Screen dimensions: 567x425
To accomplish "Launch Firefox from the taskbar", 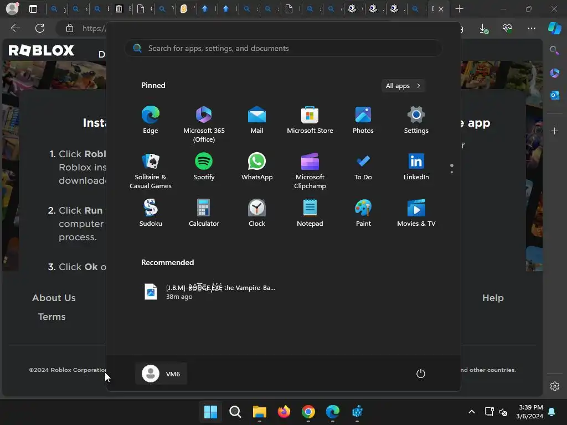I will [x=284, y=411].
